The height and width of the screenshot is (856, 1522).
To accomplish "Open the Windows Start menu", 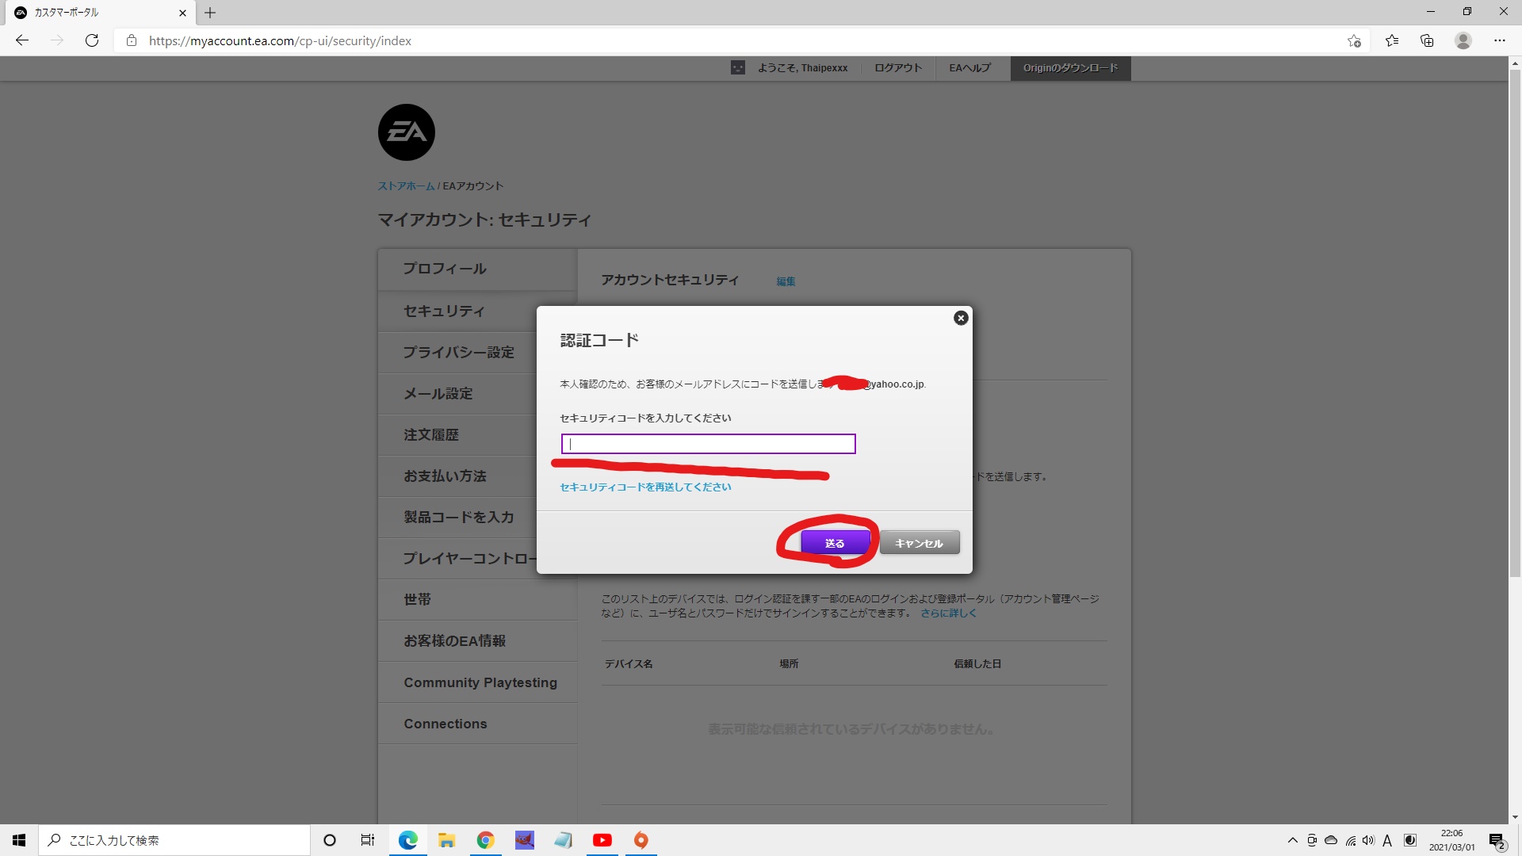I will pos(19,840).
